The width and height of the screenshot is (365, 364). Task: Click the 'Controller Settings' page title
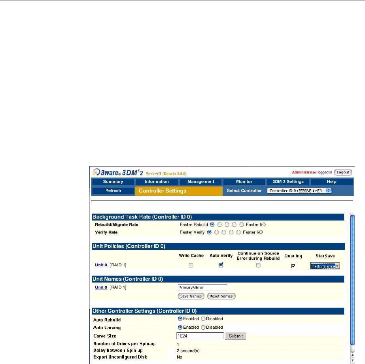click(163, 191)
